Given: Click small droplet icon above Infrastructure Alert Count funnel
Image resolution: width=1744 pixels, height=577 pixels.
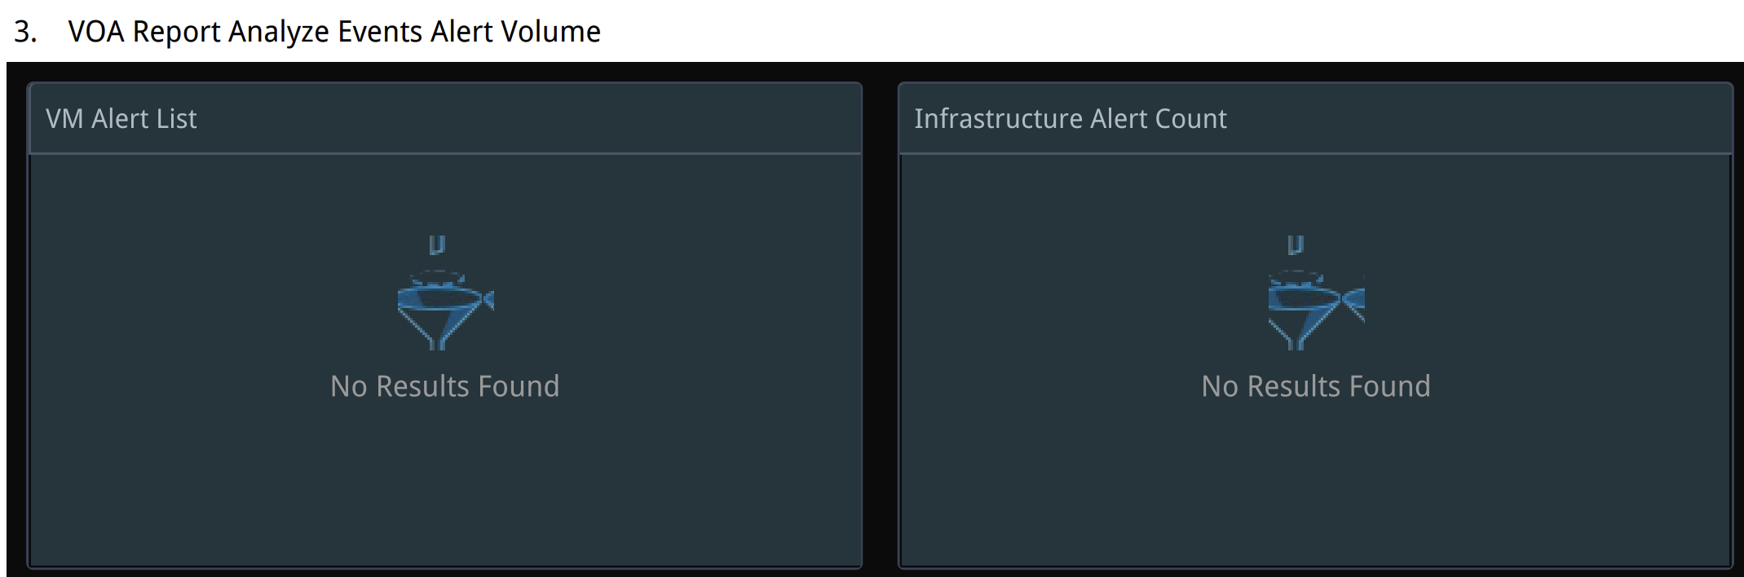Looking at the screenshot, I should (1295, 244).
